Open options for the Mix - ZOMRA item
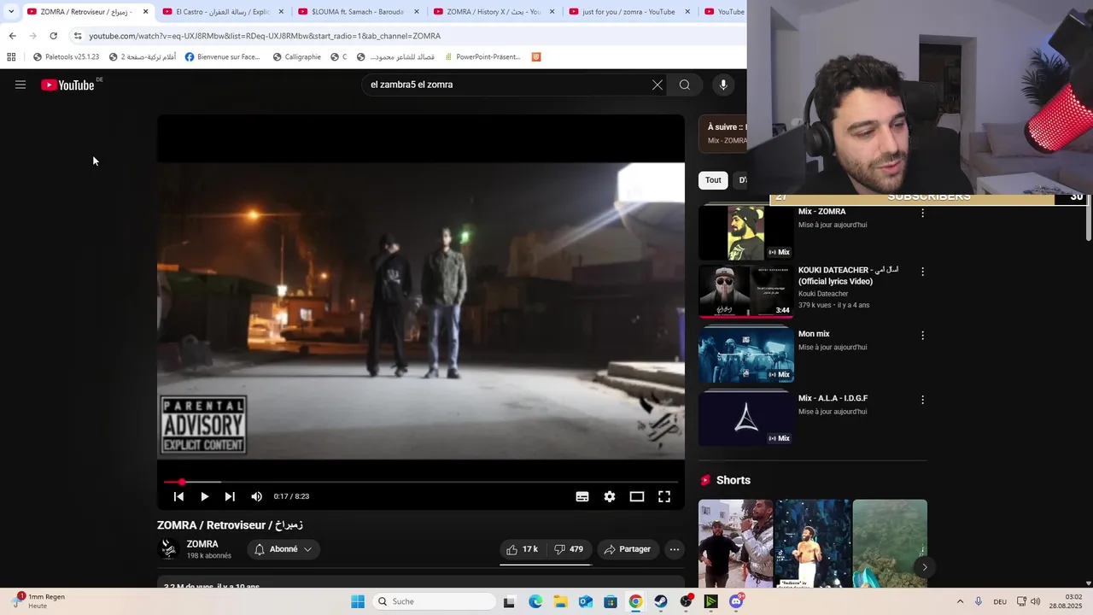 pyautogui.click(x=922, y=214)
